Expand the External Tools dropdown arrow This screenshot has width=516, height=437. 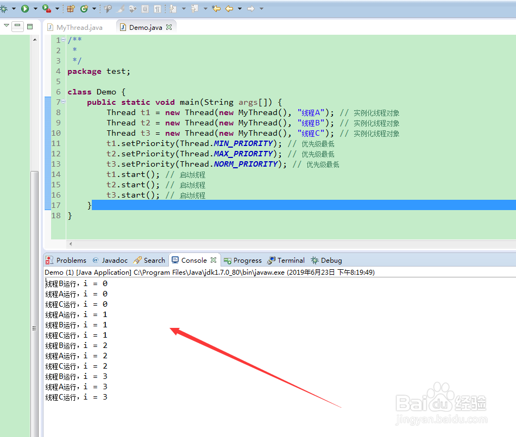click(x=57, y=9)
